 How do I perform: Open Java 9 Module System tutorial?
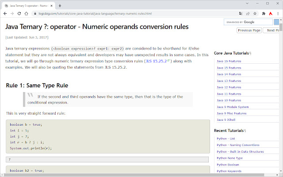[x=233, y=107]
